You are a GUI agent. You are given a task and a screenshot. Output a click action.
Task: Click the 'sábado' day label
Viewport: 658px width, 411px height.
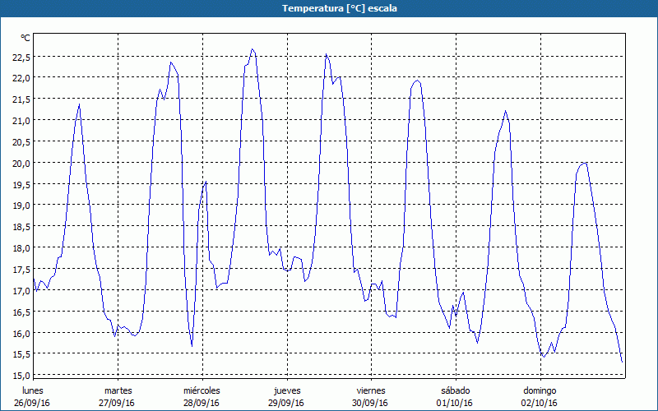pyautogui.click(x=455, y=390)
